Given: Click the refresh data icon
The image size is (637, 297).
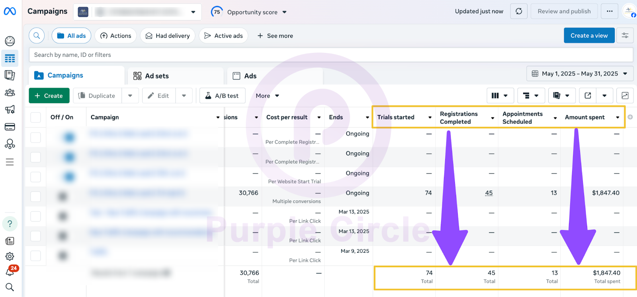Looking at the screenshot, I should (519, 11).
